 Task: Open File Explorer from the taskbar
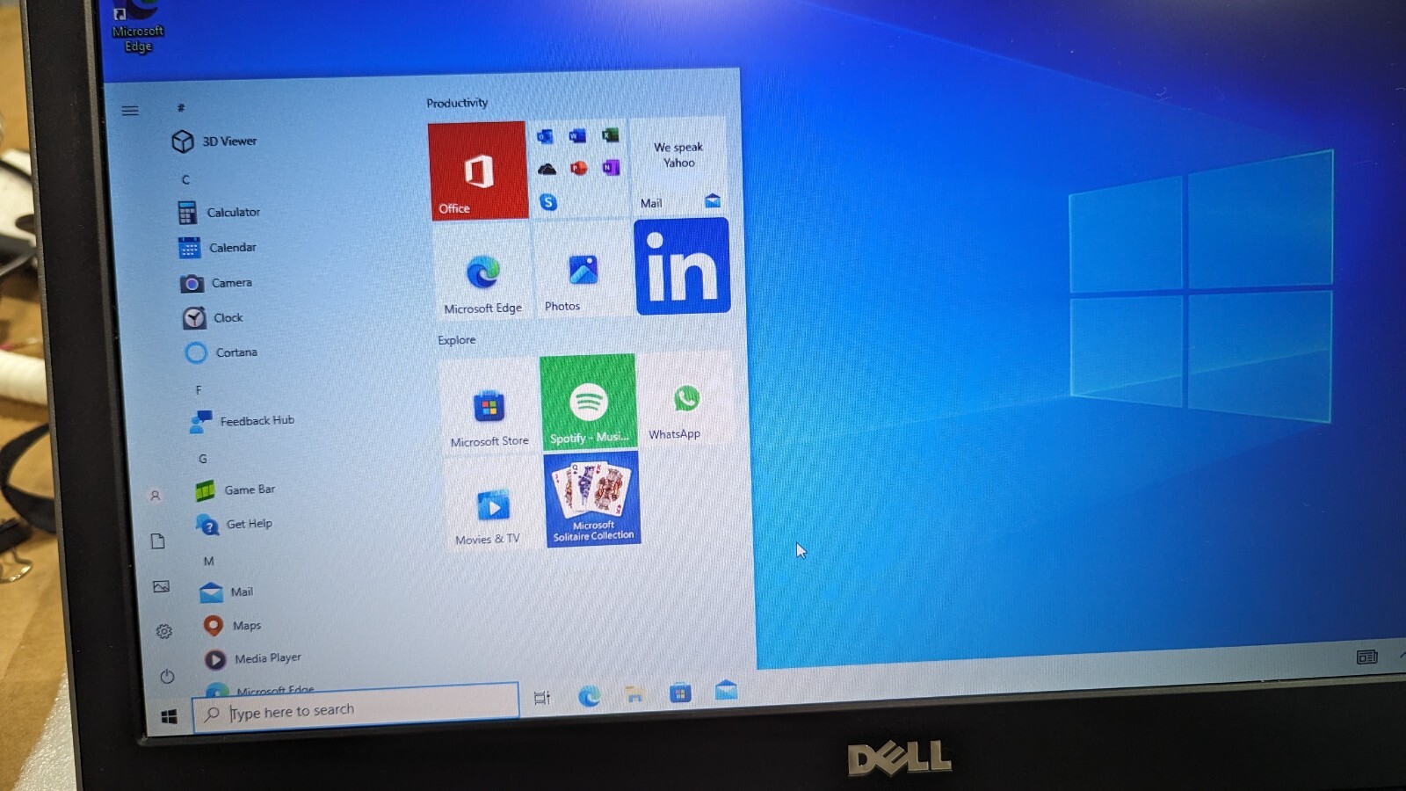(634, 695)
